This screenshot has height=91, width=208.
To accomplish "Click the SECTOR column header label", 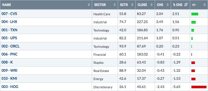I will coord(100,5).
